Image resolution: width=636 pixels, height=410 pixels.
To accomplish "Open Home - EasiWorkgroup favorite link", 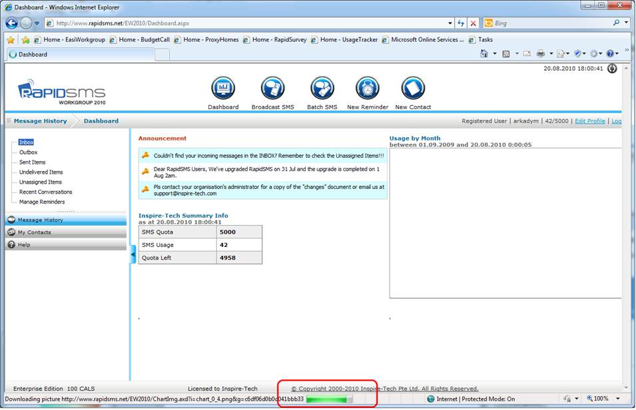I will point(70,40).
